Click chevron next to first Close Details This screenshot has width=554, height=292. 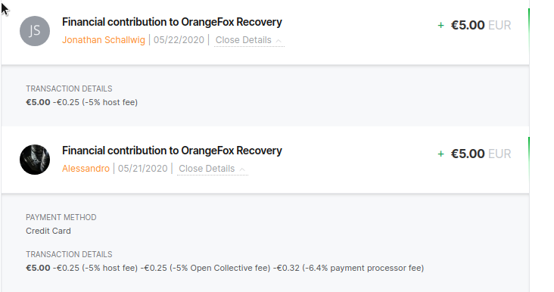(x=279, y=41)
